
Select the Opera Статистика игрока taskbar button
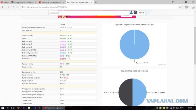click(54, 108)
